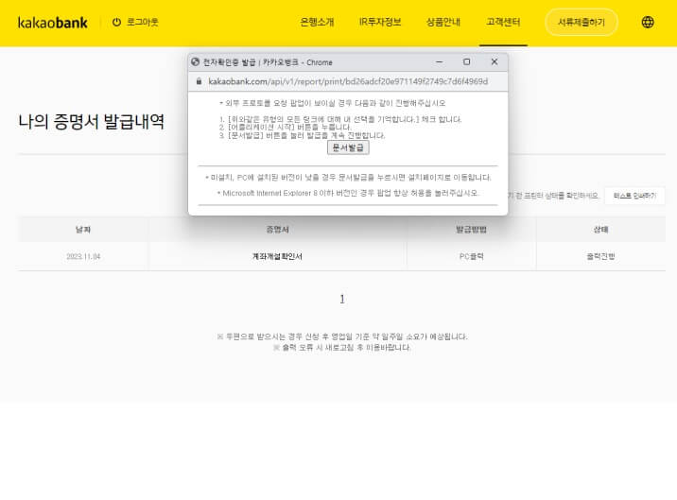Open the 상품안내 menu
Image resolution: width=677 pixels, height=500 pixels.
click(443, 22)
